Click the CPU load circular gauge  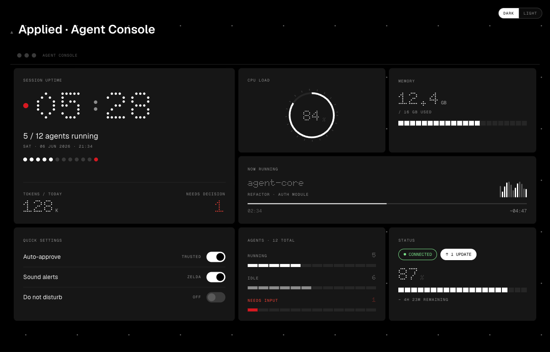point(312,115)
